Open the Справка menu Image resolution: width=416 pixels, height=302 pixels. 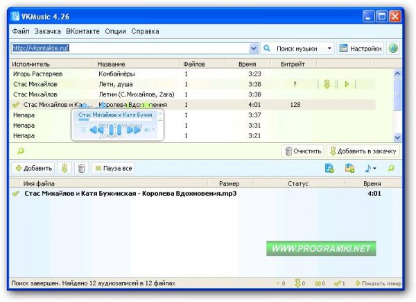[145, 31]
